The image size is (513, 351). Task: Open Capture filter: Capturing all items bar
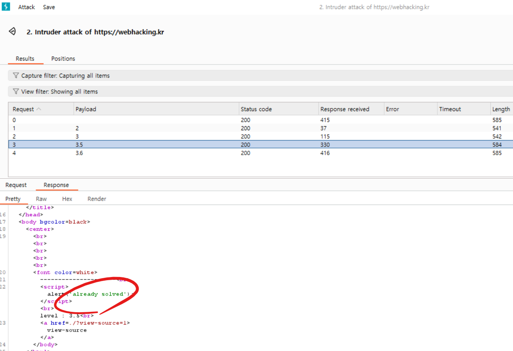[x=260, y=75]
